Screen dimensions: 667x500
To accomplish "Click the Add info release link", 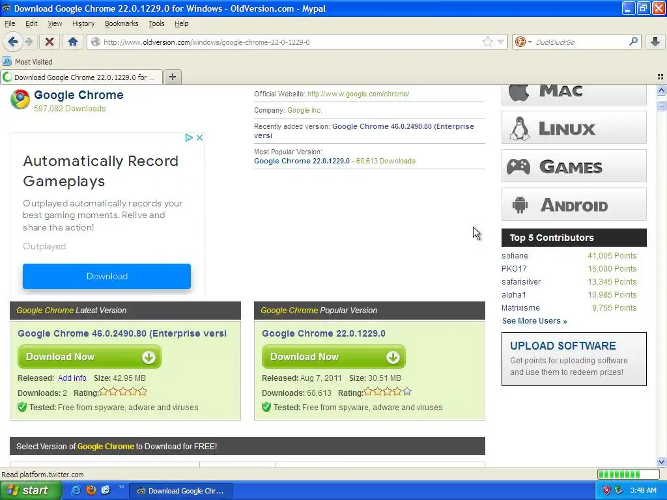I will [72, 378].
